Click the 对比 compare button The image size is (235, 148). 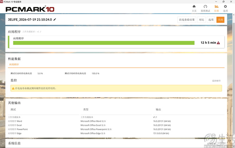point(201,20)
